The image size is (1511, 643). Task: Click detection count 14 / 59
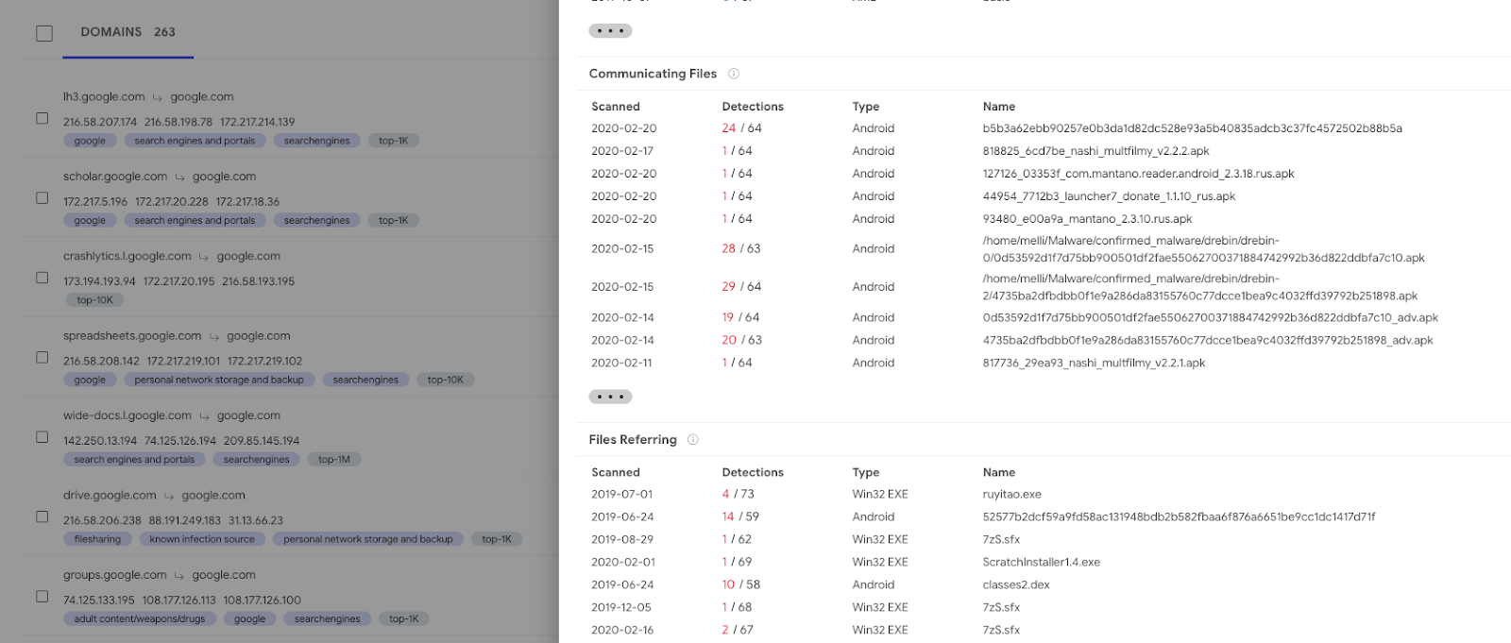point(740,517)
